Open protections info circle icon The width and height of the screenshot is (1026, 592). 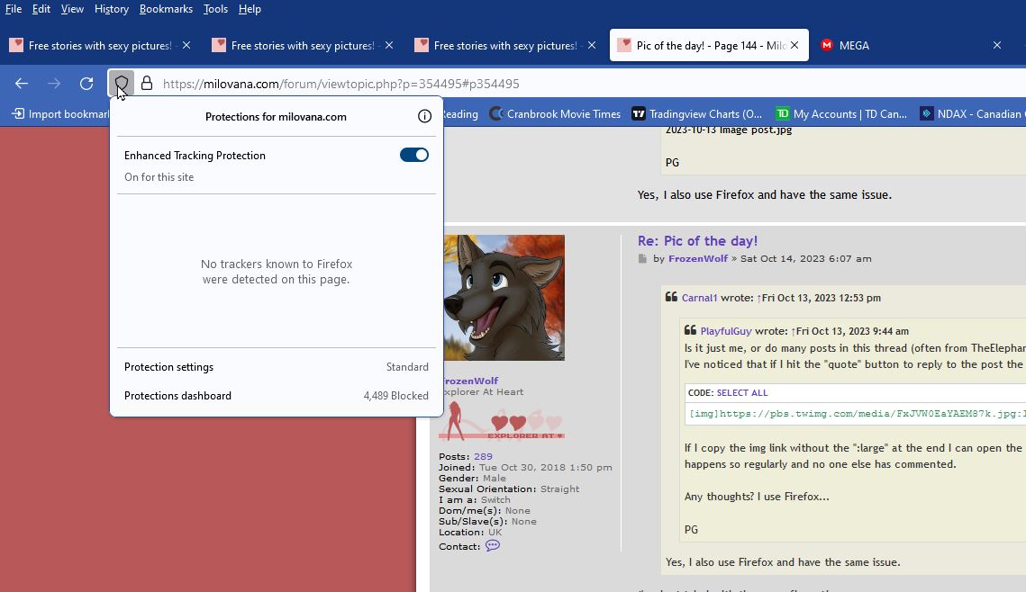pyautogui.click(x=424, y=116)
